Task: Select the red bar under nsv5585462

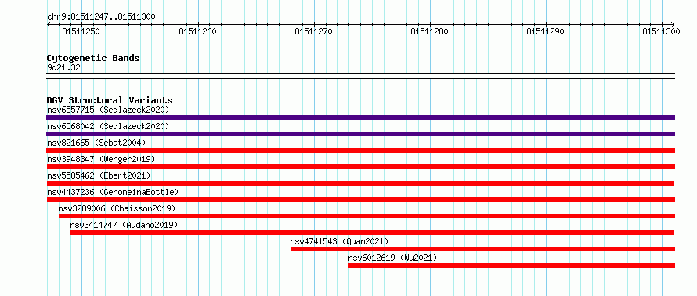Action: click(360, 183)
